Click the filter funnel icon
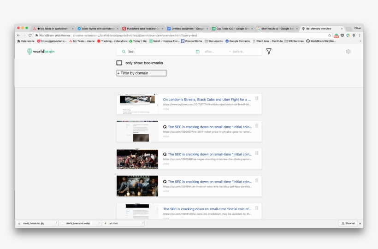 (x=269, y=52)
